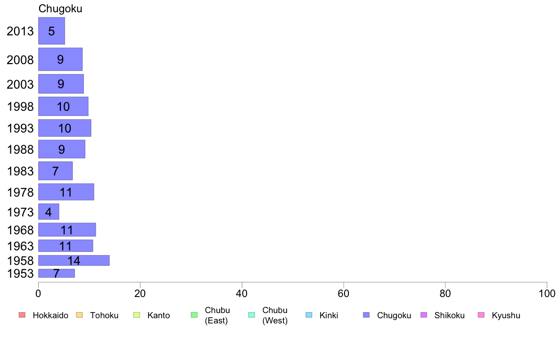
Task: Click the Kanto yellow-green legend swatch
Action: coord(137,315)
